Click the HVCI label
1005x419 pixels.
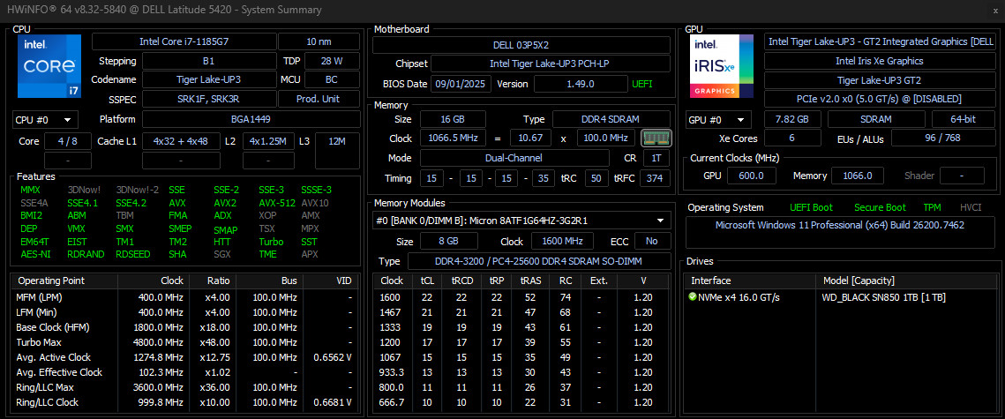[971, 207]
